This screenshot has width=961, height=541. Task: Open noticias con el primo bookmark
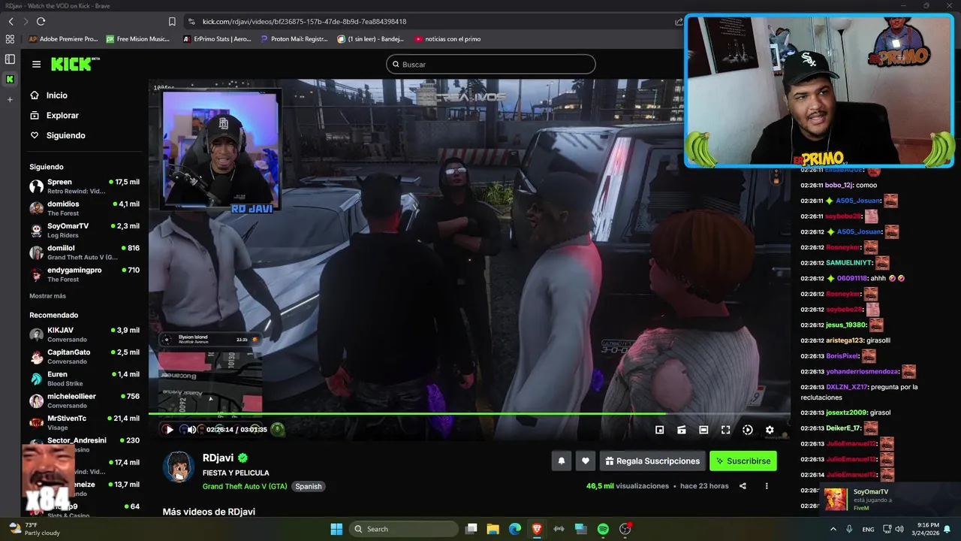point(447,39)
